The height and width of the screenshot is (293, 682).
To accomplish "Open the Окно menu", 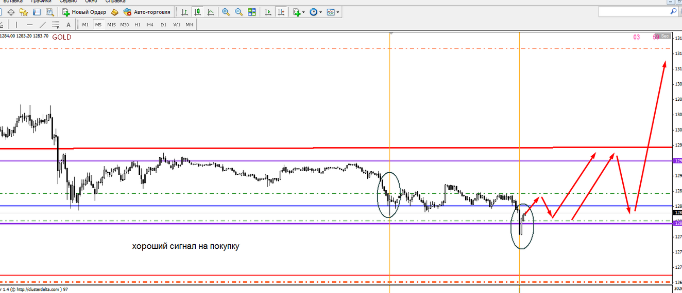I will pyautogui.click(x=91, y=2).
